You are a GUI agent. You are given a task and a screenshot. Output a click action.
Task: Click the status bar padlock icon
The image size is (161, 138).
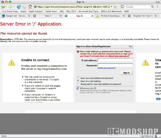[156, 136]
